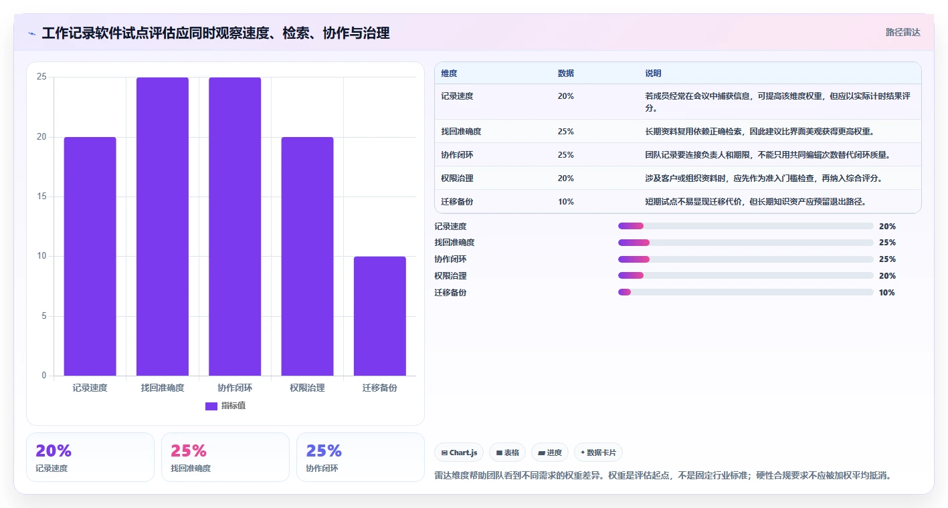Click the purple 指标值 legend swatch

coord(211,406)
